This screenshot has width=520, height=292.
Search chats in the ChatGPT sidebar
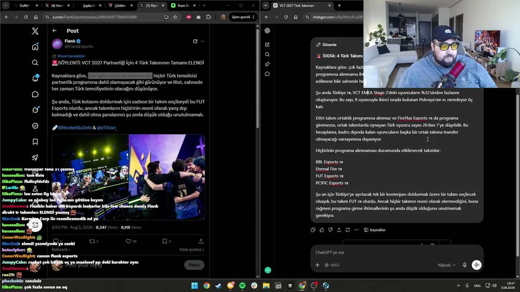tap(267, 54)
